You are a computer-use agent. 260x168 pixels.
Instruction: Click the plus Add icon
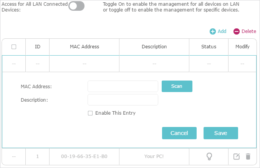pyautogui.click(x=213, y=31)
